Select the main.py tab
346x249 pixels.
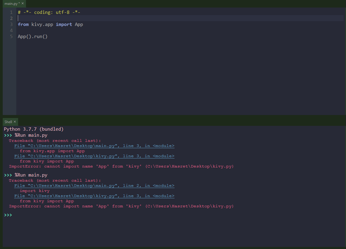[x=11, y=4]
